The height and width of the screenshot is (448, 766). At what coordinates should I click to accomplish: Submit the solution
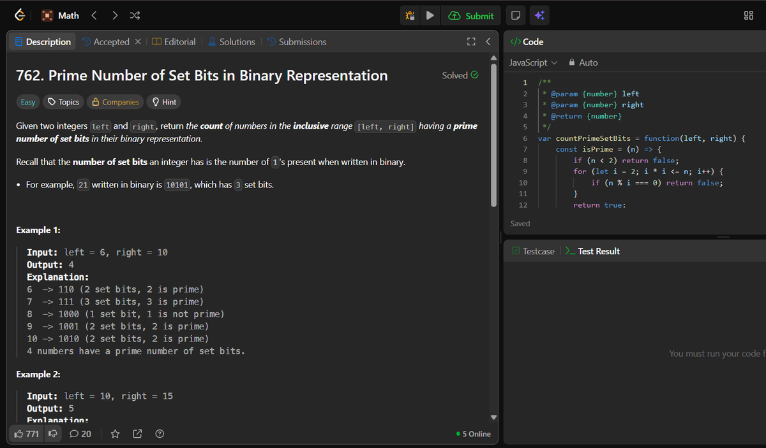click(x=471, y=15)
